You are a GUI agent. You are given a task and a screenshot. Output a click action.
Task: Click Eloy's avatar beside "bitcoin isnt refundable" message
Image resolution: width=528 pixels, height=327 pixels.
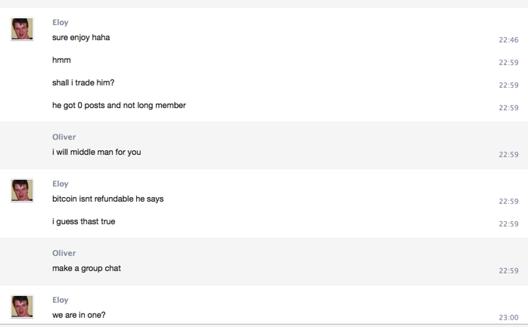coord(22,191)
